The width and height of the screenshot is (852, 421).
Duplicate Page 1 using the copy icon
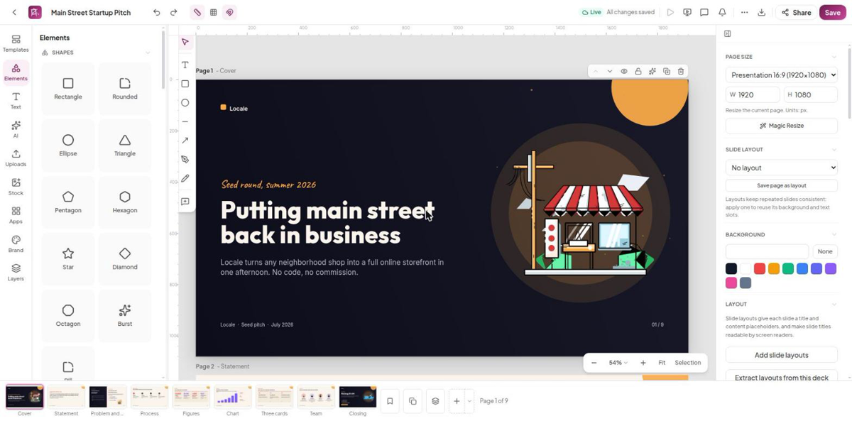(667, 71)
